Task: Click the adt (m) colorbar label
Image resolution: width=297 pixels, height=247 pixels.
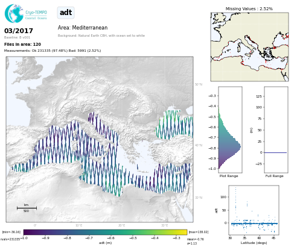Action: (x=105, y=243)
